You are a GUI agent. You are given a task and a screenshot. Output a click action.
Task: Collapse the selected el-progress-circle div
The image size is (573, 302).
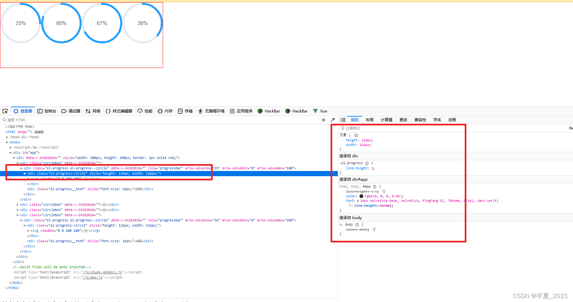point(25,174)
